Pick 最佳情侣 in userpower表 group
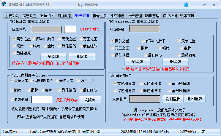 120,55
